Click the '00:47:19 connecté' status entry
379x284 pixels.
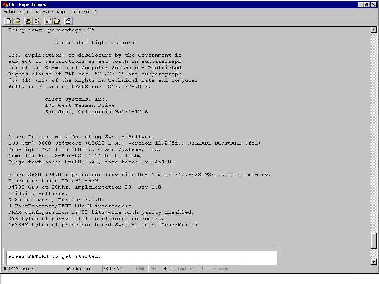[32, 268]
